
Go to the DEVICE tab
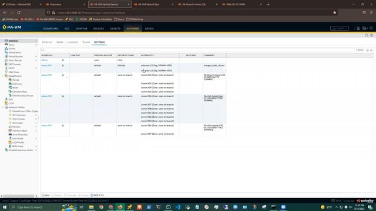click(149, 29)
